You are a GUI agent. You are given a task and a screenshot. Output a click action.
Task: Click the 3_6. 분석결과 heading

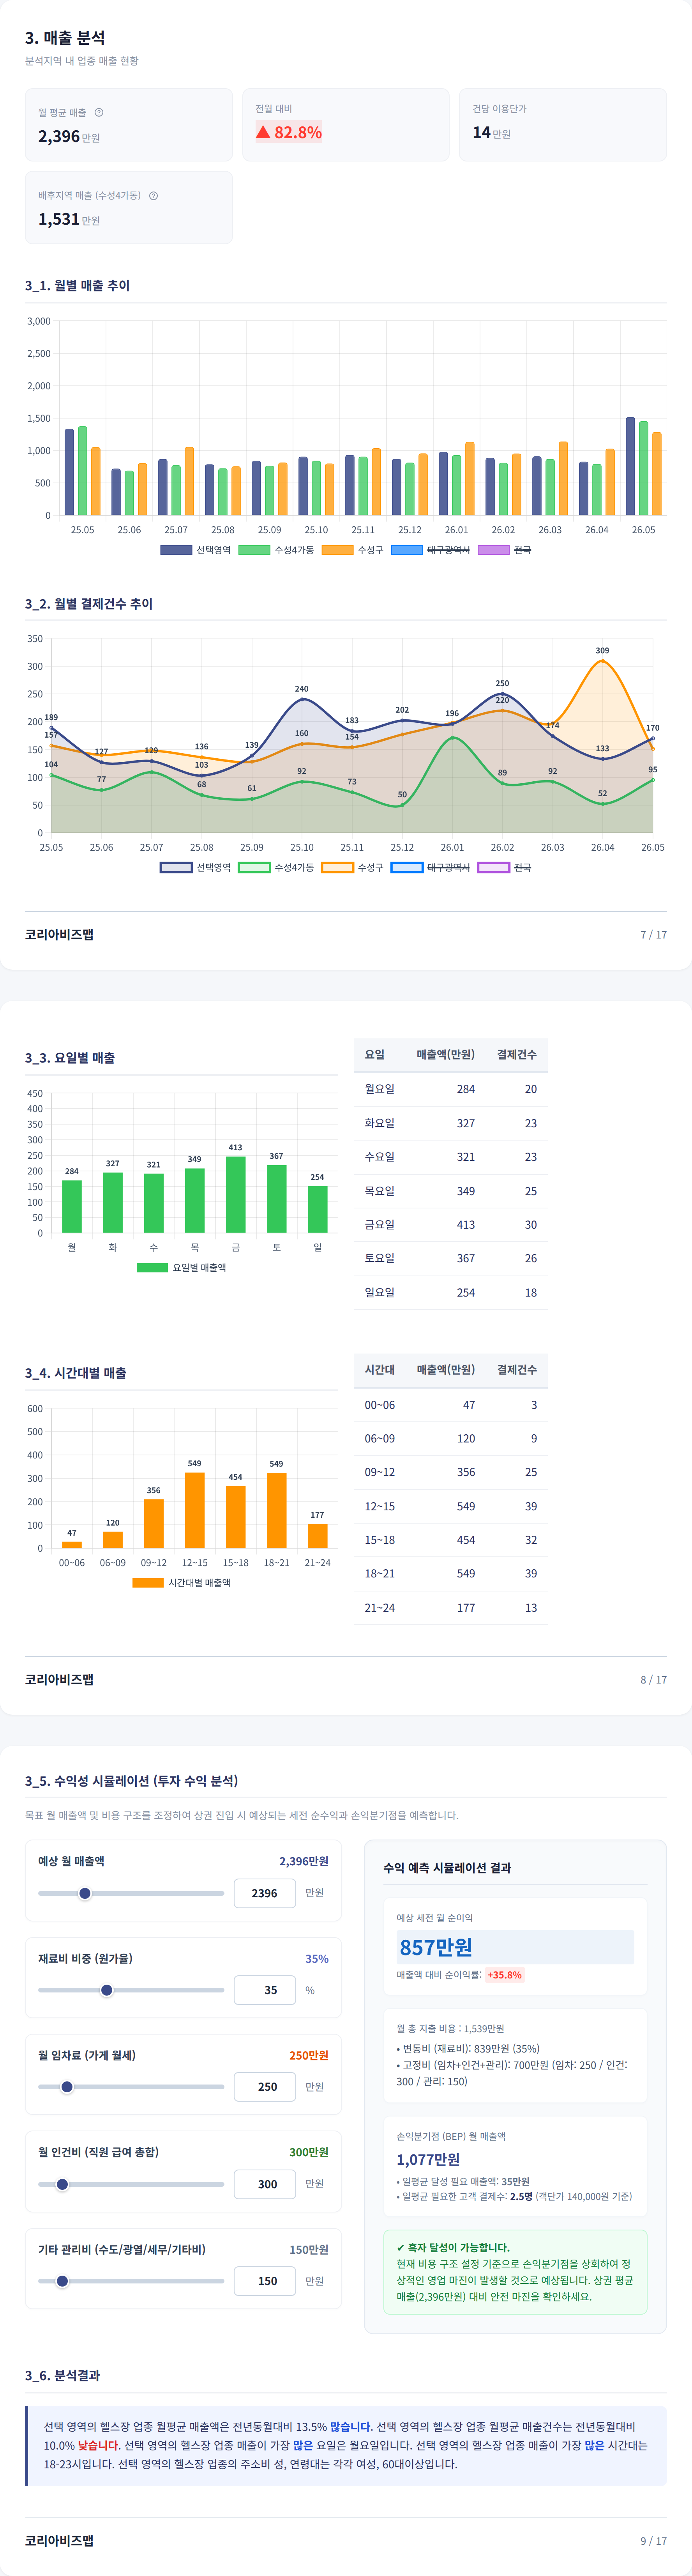tap(62, 2375)
